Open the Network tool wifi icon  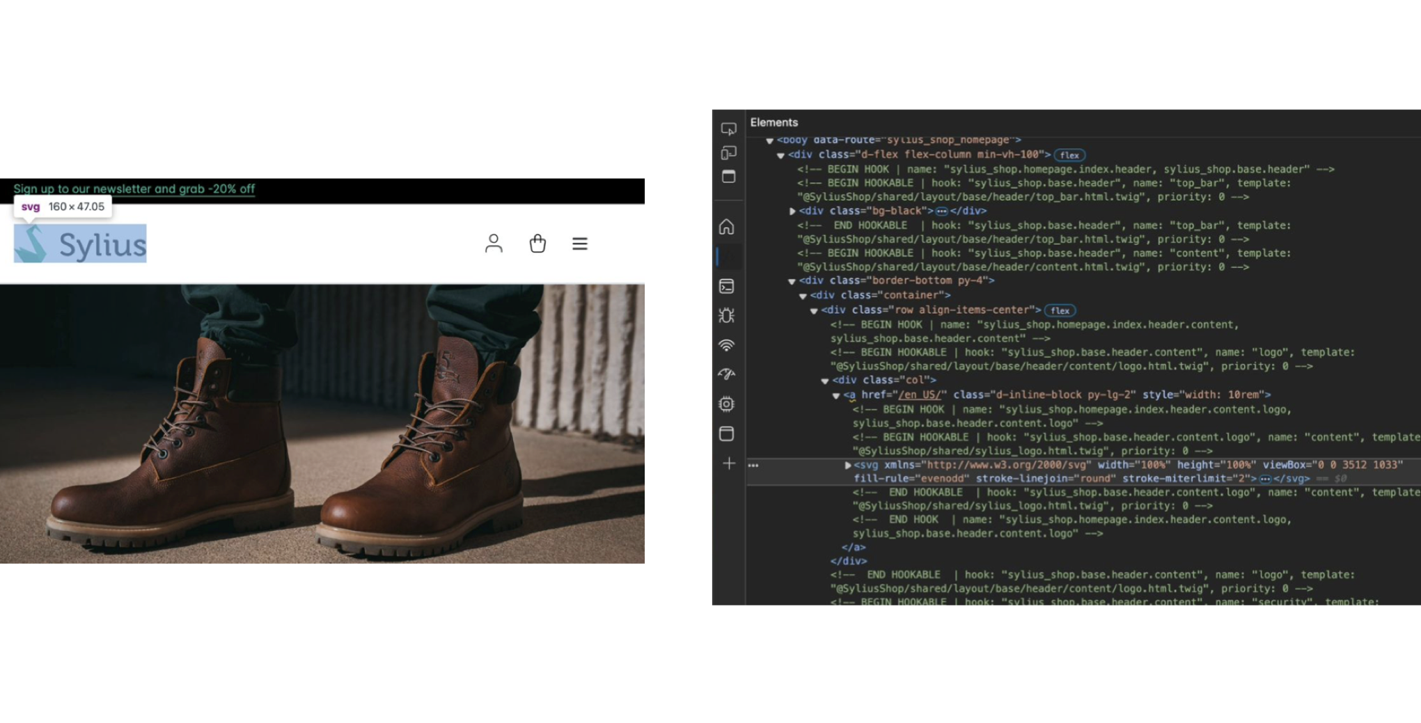727,345
